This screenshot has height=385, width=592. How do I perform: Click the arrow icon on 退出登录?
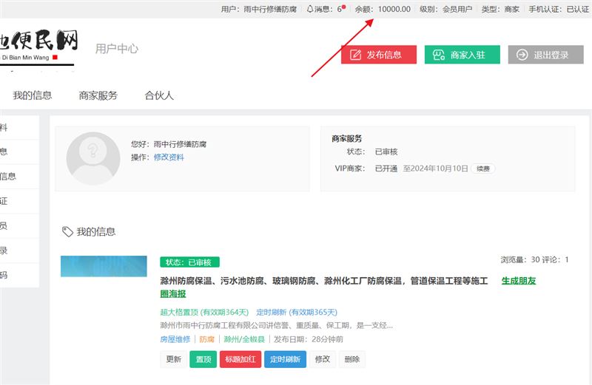[x=522, y=55]
